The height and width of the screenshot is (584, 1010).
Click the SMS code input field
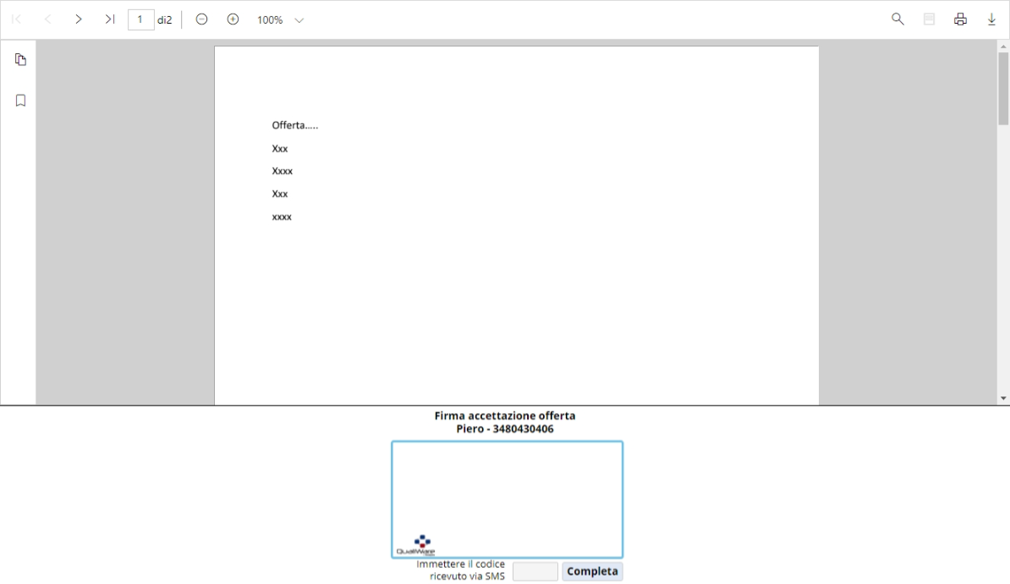coord(535,571)
